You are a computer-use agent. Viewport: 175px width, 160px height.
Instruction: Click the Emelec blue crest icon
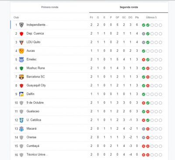[x=21, y=60]
